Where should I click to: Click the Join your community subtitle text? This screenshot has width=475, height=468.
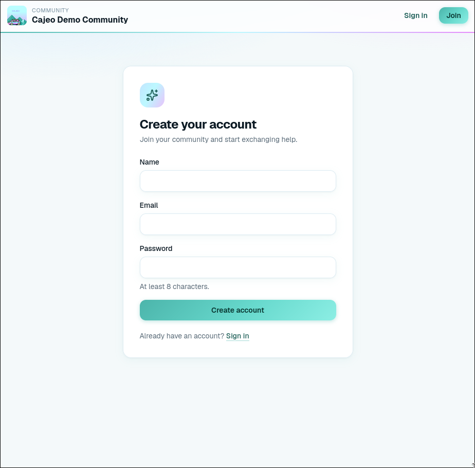coord(218,139)
